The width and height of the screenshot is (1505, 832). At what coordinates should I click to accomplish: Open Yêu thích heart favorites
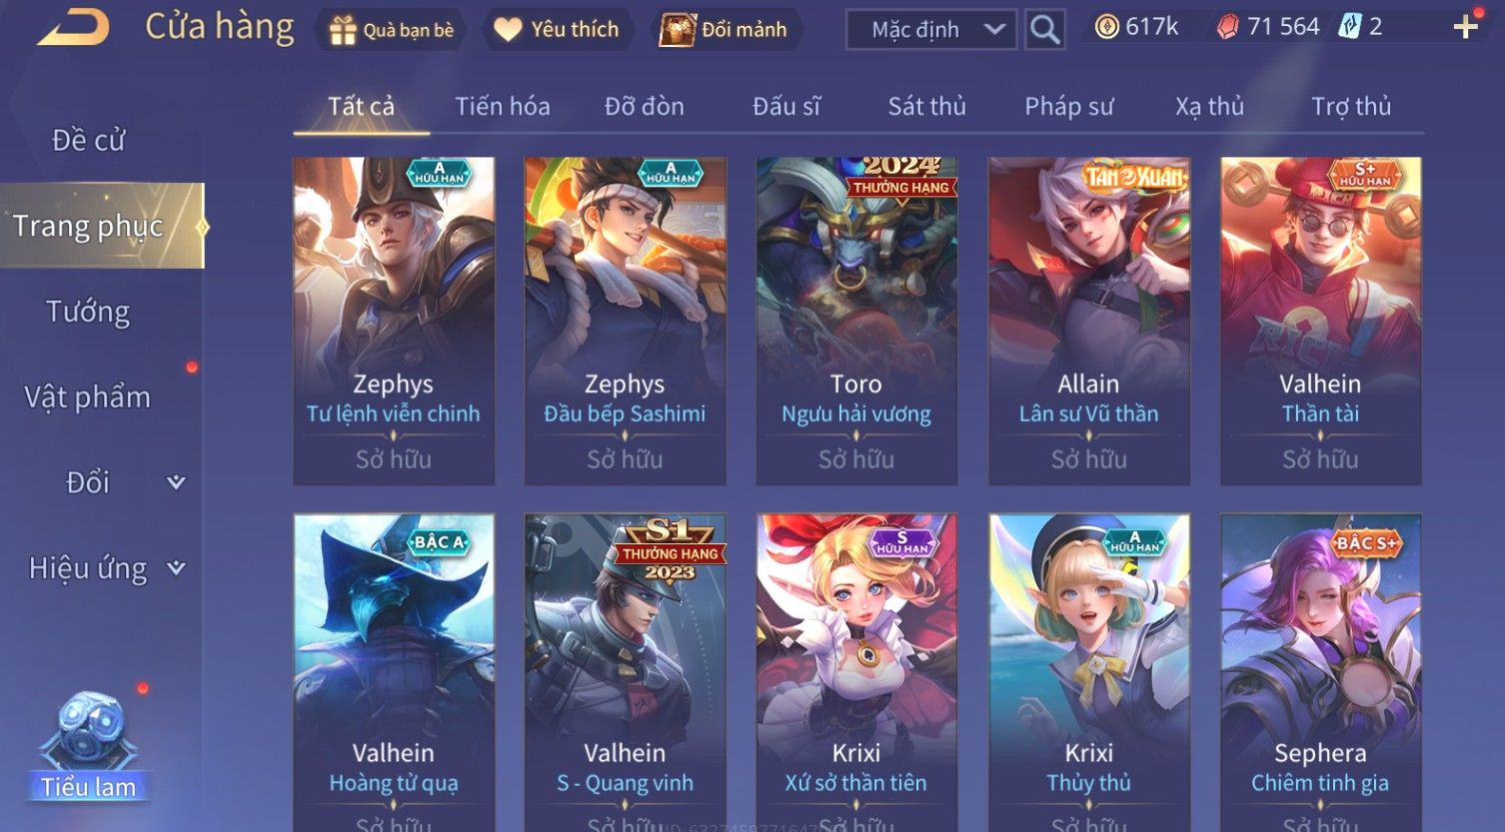pos(557,30)
